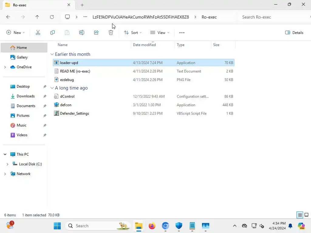Open Home in navigation pane

coord(24,48)
